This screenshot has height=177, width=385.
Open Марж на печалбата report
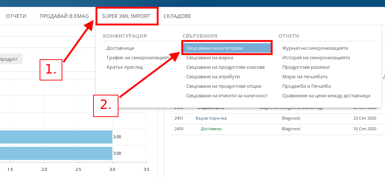coord(305,76)
